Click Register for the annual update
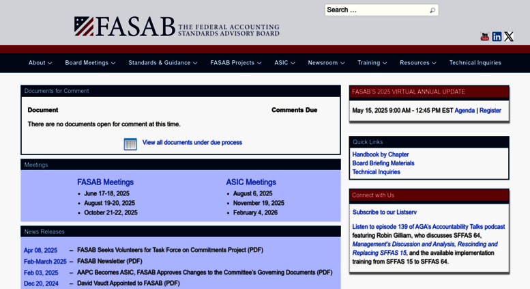The width and height of the screenshot is (530, 289). coord(490,110)
